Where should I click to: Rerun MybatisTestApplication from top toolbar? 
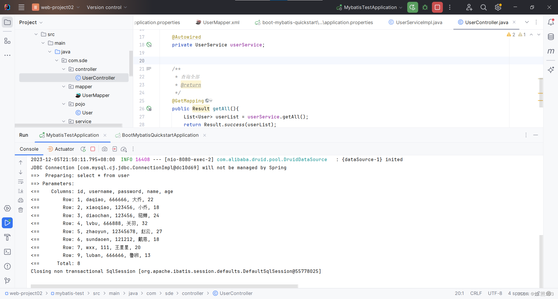coord(412,7)
